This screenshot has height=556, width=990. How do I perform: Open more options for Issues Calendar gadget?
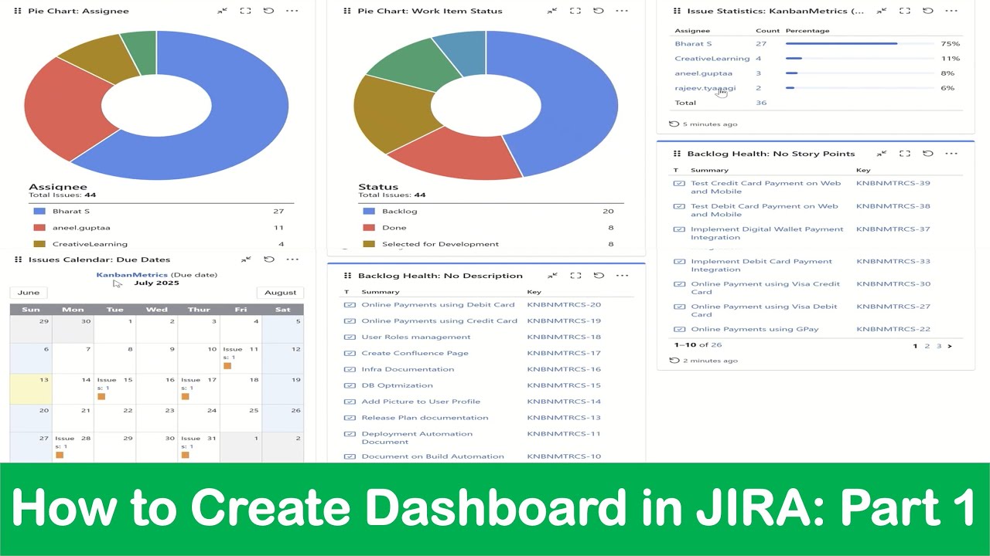[x=292, y=259]
